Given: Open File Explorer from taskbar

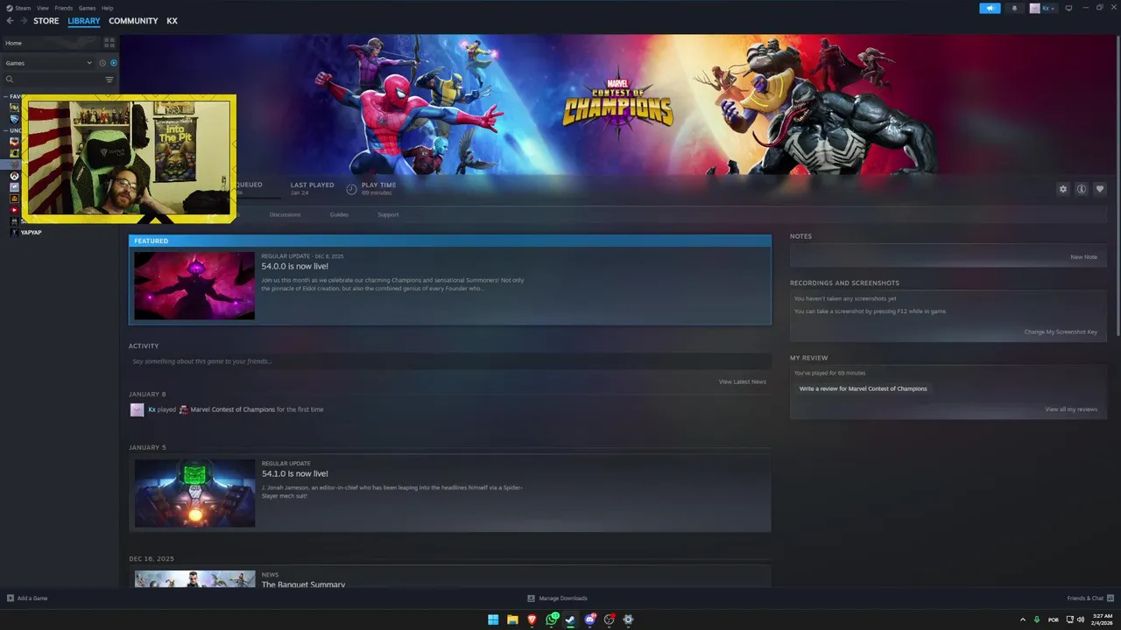Looking at the screenshot, I should click(x=512, y=619).
